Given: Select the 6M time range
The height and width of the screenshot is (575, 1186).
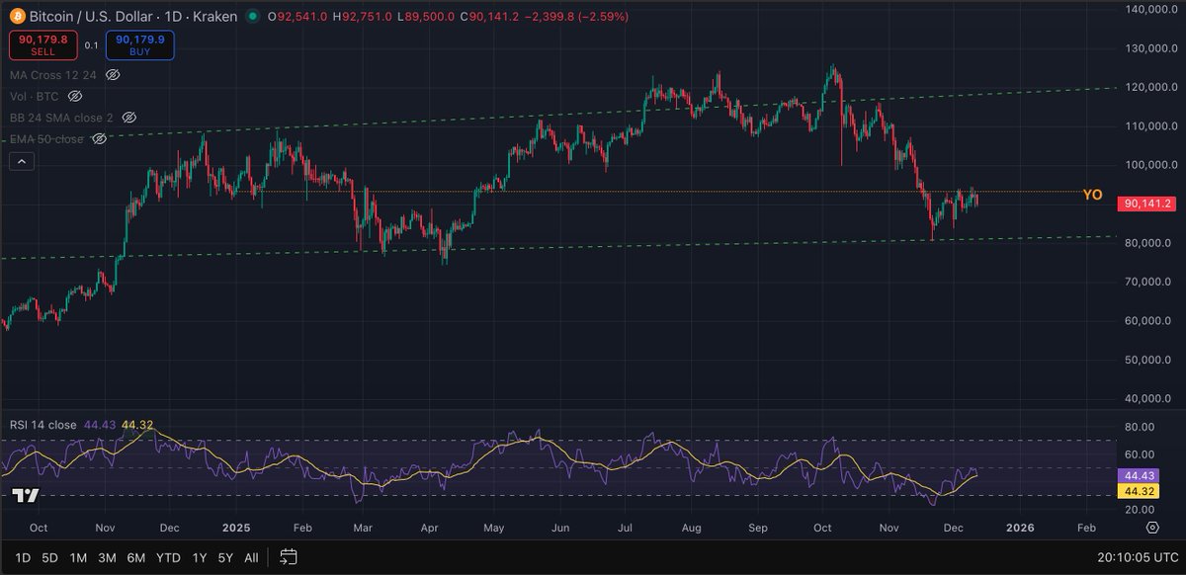Looking at the screenshot, I should (x=137, y=557).
